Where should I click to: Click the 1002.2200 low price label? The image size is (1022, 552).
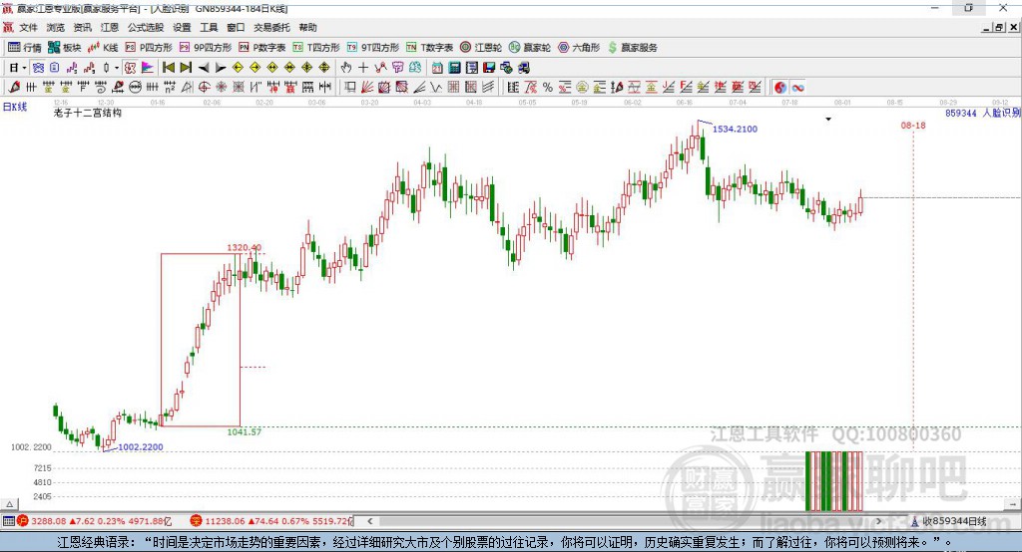coord(140,447)
